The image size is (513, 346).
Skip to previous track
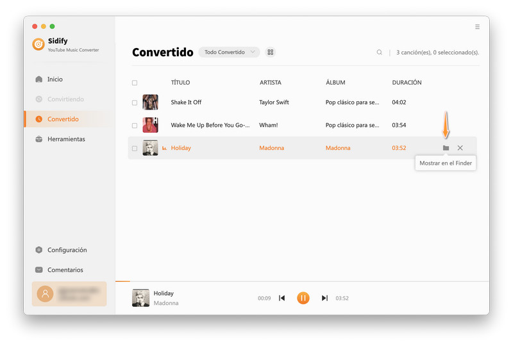[x=282, y=298]
